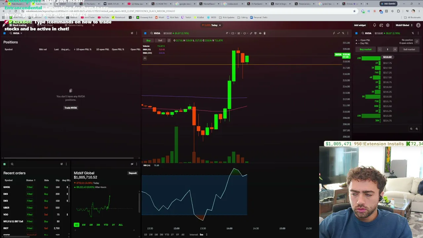This screenshot has width=423, height=238.
Task: Open the Recent orders filter settings icon
Action: coord(61,164)
